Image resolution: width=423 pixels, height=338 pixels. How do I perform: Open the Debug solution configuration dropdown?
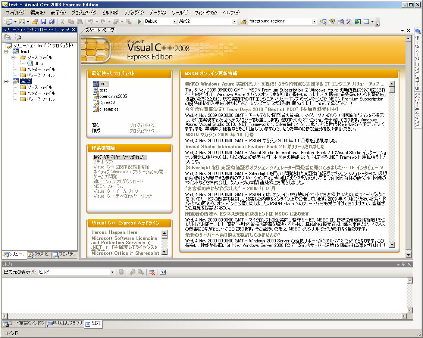pyautogui.click(x=175, y=21)
